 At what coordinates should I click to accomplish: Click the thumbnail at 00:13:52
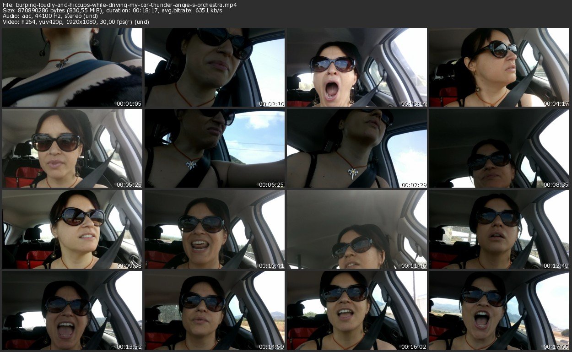[x=72, y=310]
